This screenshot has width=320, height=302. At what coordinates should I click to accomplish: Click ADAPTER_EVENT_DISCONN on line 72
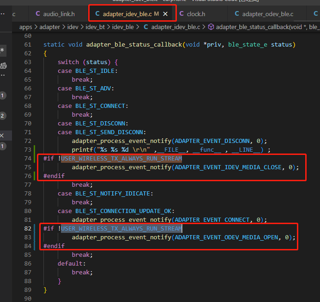pos(212,141)
